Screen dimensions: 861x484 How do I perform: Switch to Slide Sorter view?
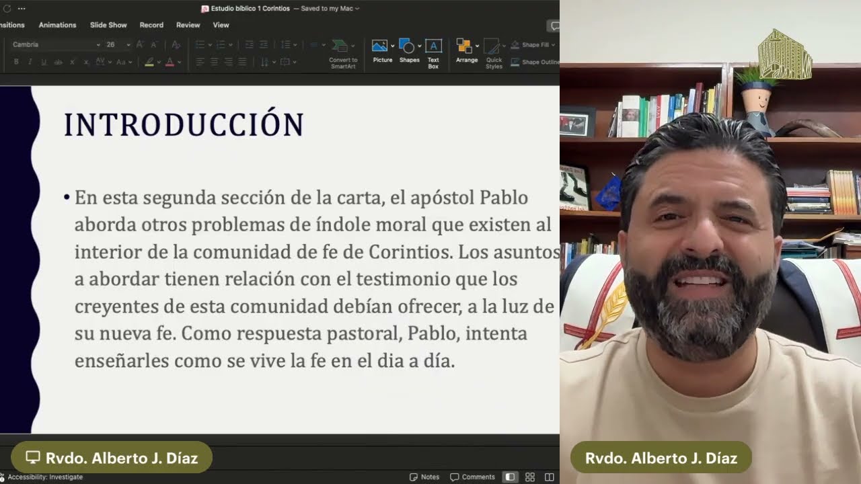click(530, 477)
